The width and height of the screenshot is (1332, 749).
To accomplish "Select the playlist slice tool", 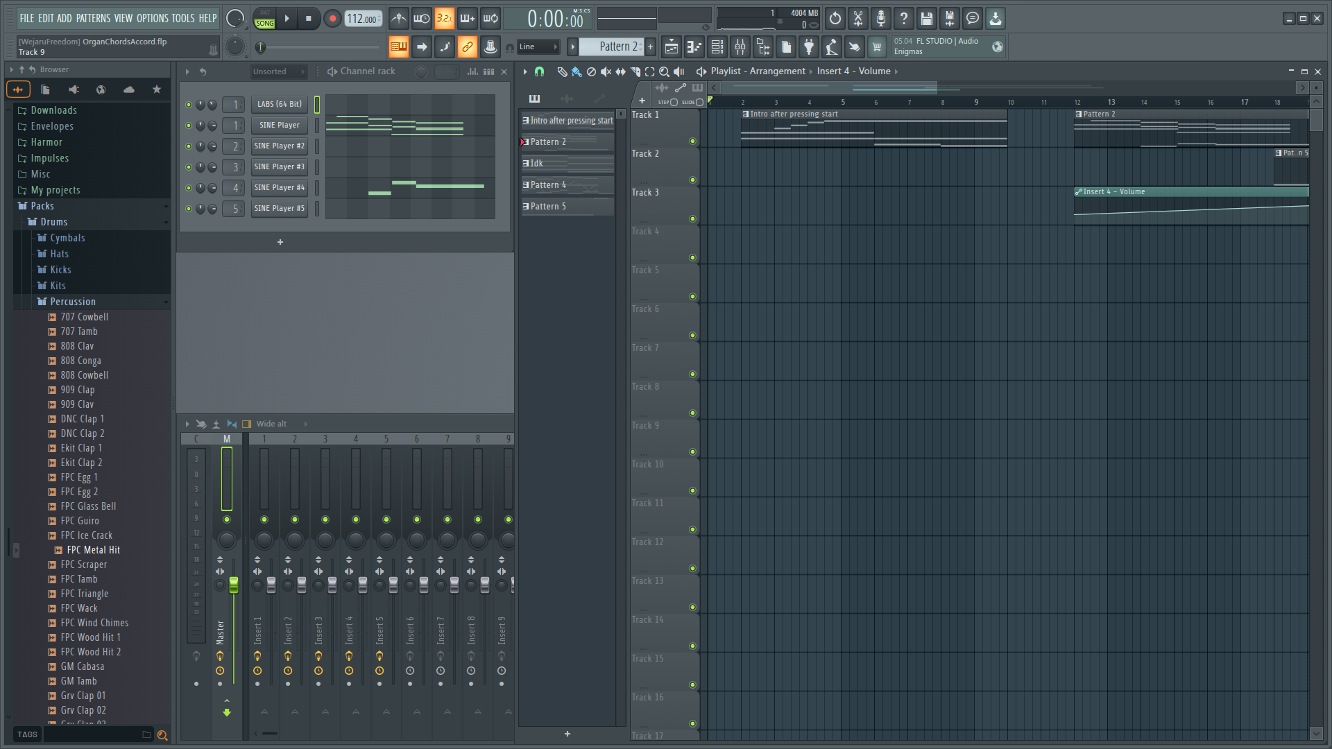I will pos(635,71).
